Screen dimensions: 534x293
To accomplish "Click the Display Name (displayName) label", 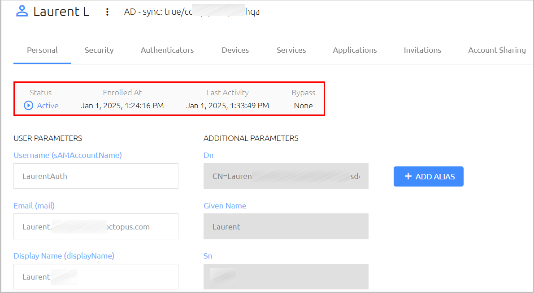I will click(64, 256).
